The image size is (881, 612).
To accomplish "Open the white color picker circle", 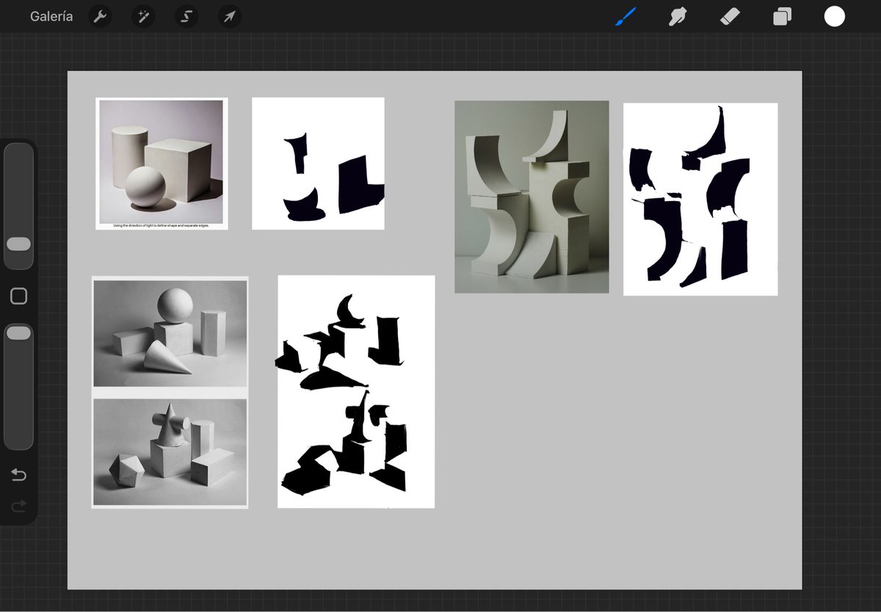I will point(835,16).
